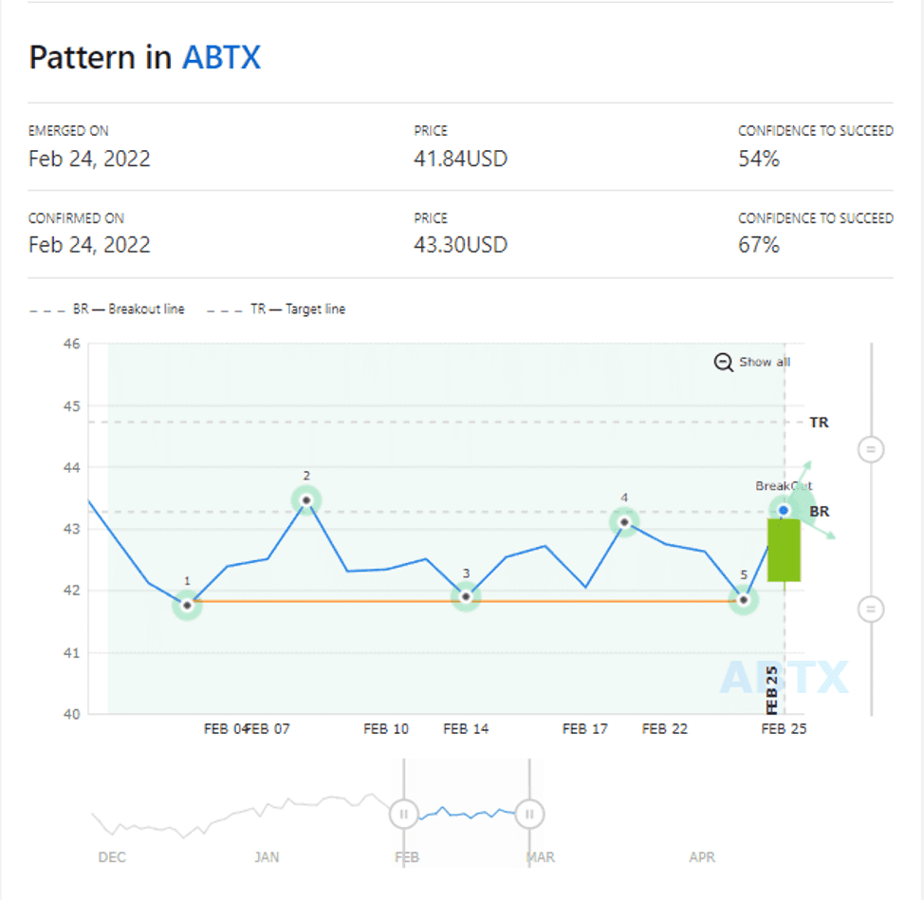Click pattern point 3 marker

[466, 596]
